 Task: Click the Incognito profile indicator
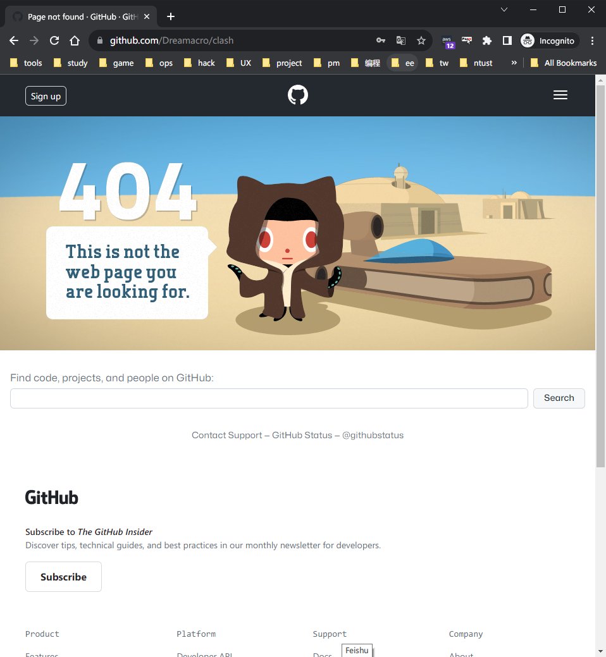pos(548,40)
